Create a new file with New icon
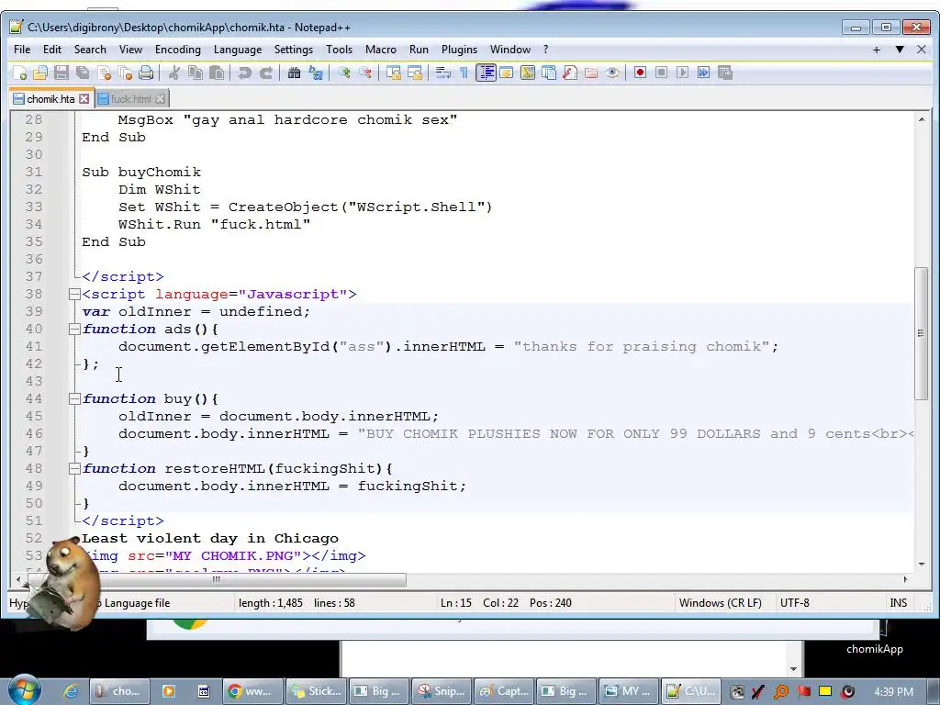This screenshot has width=940, height=705. tap(19, 73)
